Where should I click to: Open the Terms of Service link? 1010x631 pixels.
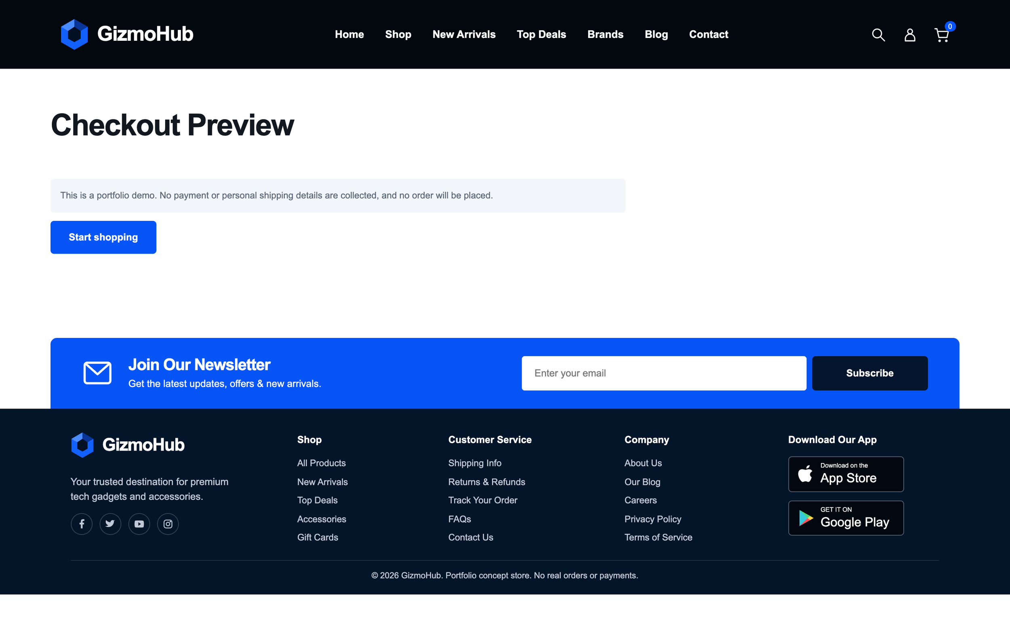click(x=658, y=537)
